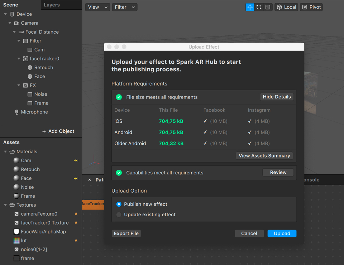Click the faceTracker0 tracker icon
Screen dimensions: 344x265
25,59
